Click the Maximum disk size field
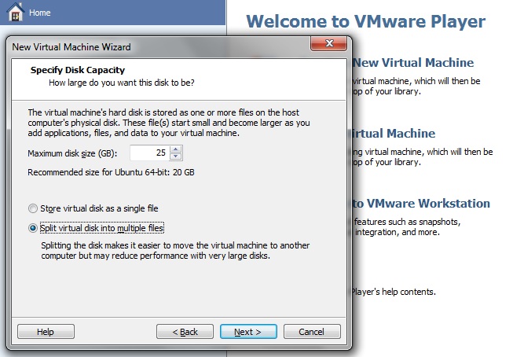The height and width of the screenshot is (357, 524). 149,153
